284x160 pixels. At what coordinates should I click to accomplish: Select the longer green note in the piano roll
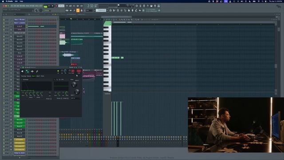point(115,58)
